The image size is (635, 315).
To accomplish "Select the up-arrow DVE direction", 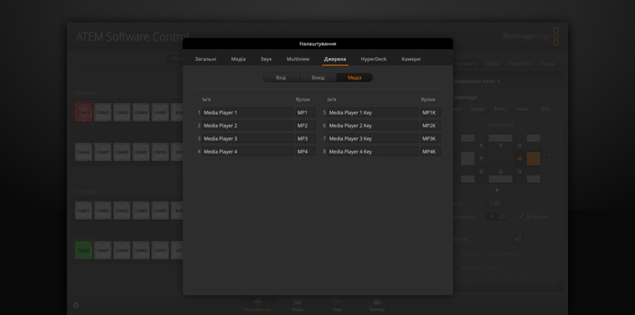I will click(x=500, y=146).
